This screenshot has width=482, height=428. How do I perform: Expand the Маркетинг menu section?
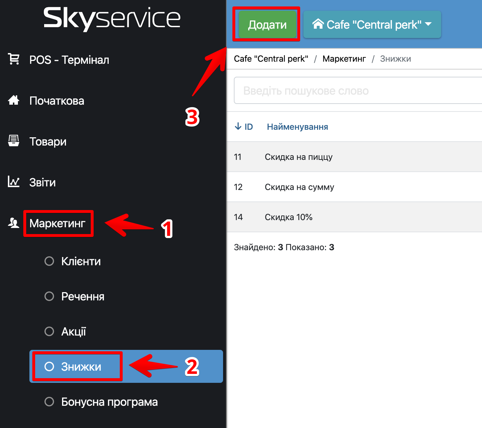click(x=57, y=223)
